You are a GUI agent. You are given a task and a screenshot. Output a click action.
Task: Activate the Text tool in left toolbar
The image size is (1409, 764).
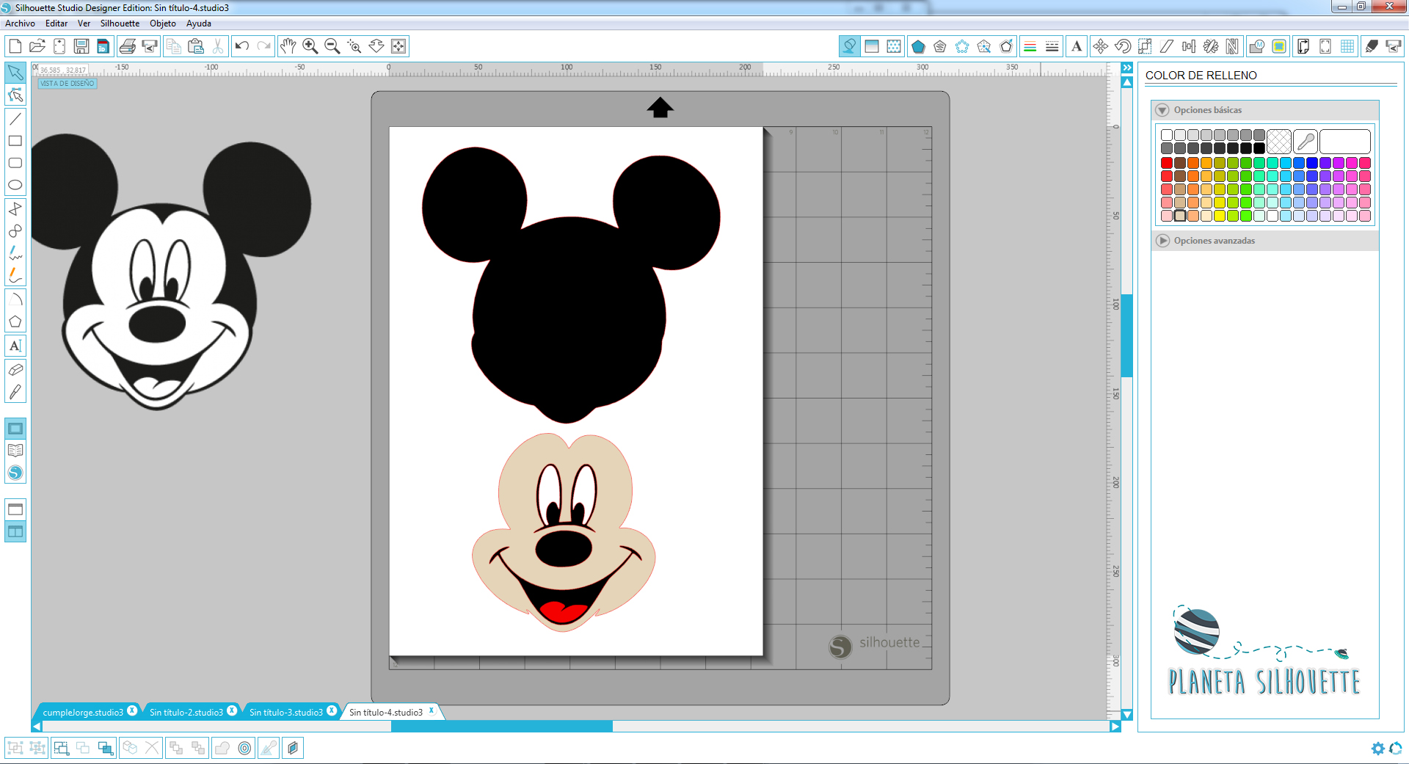pos(15,346)
